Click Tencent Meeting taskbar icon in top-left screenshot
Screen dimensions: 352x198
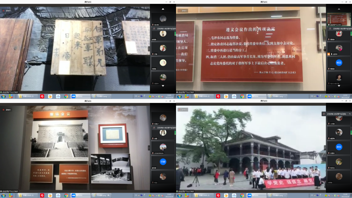pyautogui.click(x=74, y=97)
